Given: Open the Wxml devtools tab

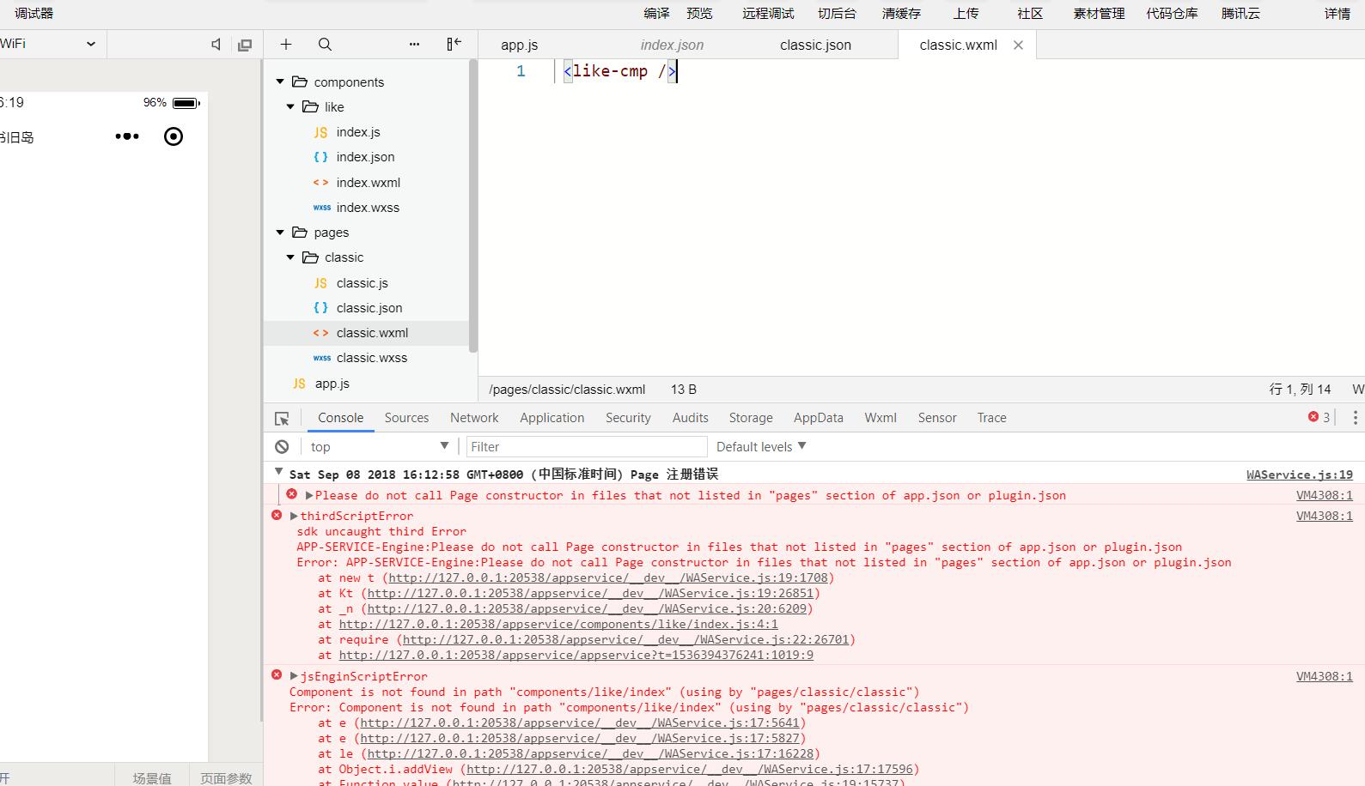Looking at the screenshot, I should [x=881, y=418].
